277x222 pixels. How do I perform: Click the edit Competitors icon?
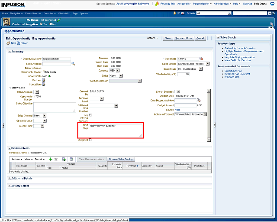tap(44, 85)
